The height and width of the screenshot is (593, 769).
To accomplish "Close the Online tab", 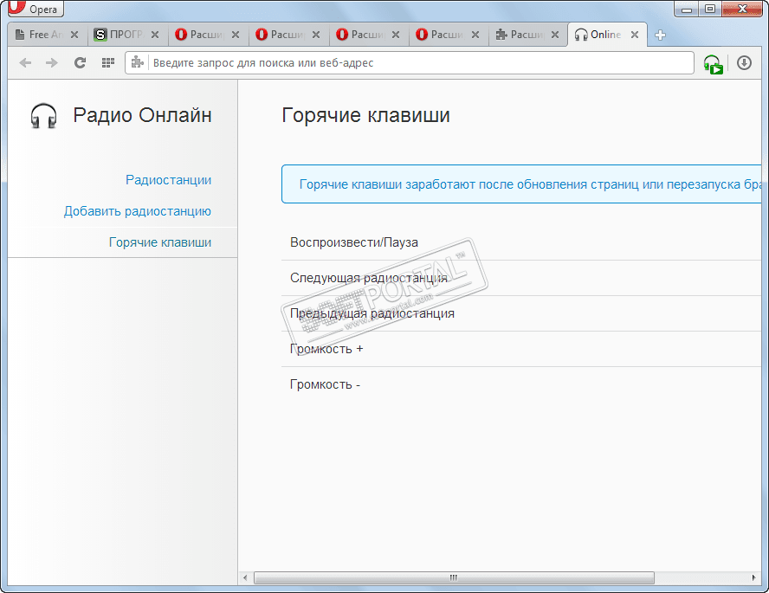I will 634,35.
